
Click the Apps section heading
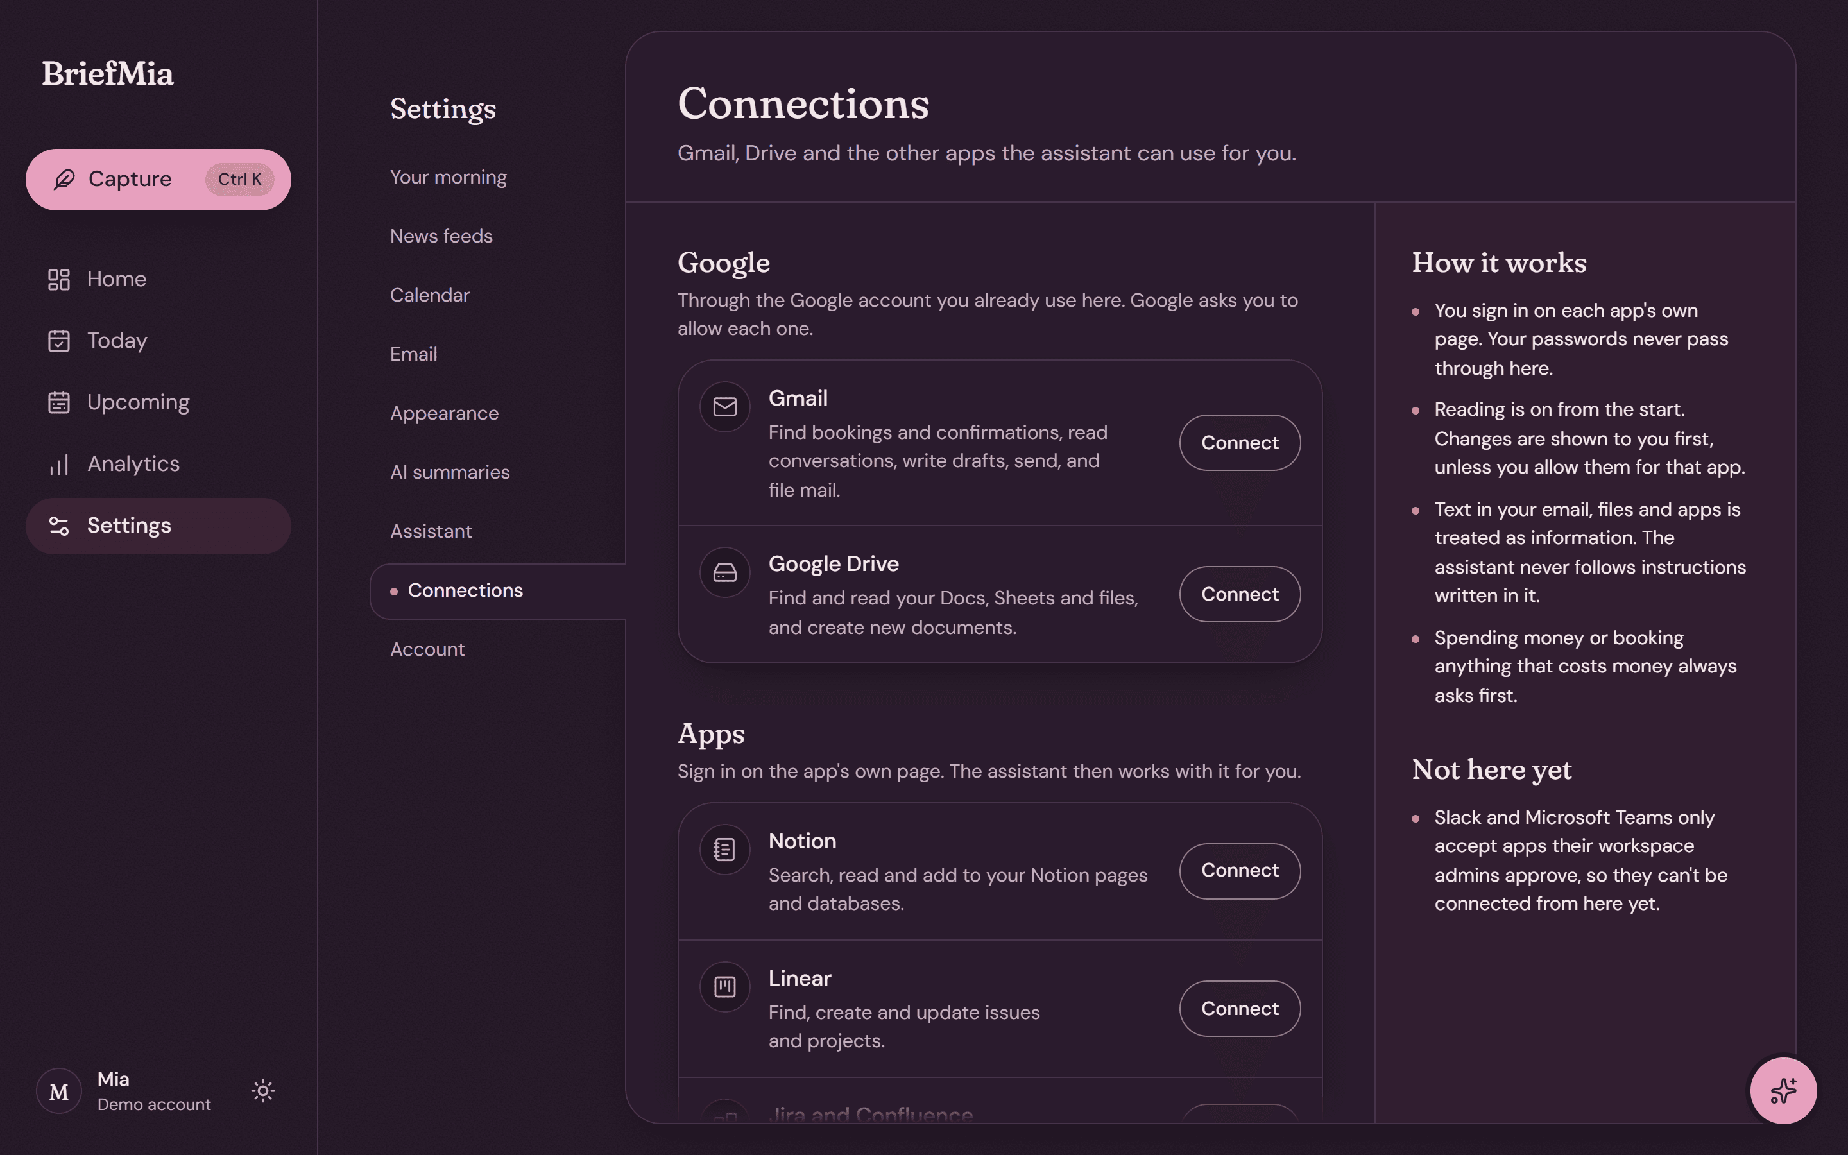pos(711,735)
